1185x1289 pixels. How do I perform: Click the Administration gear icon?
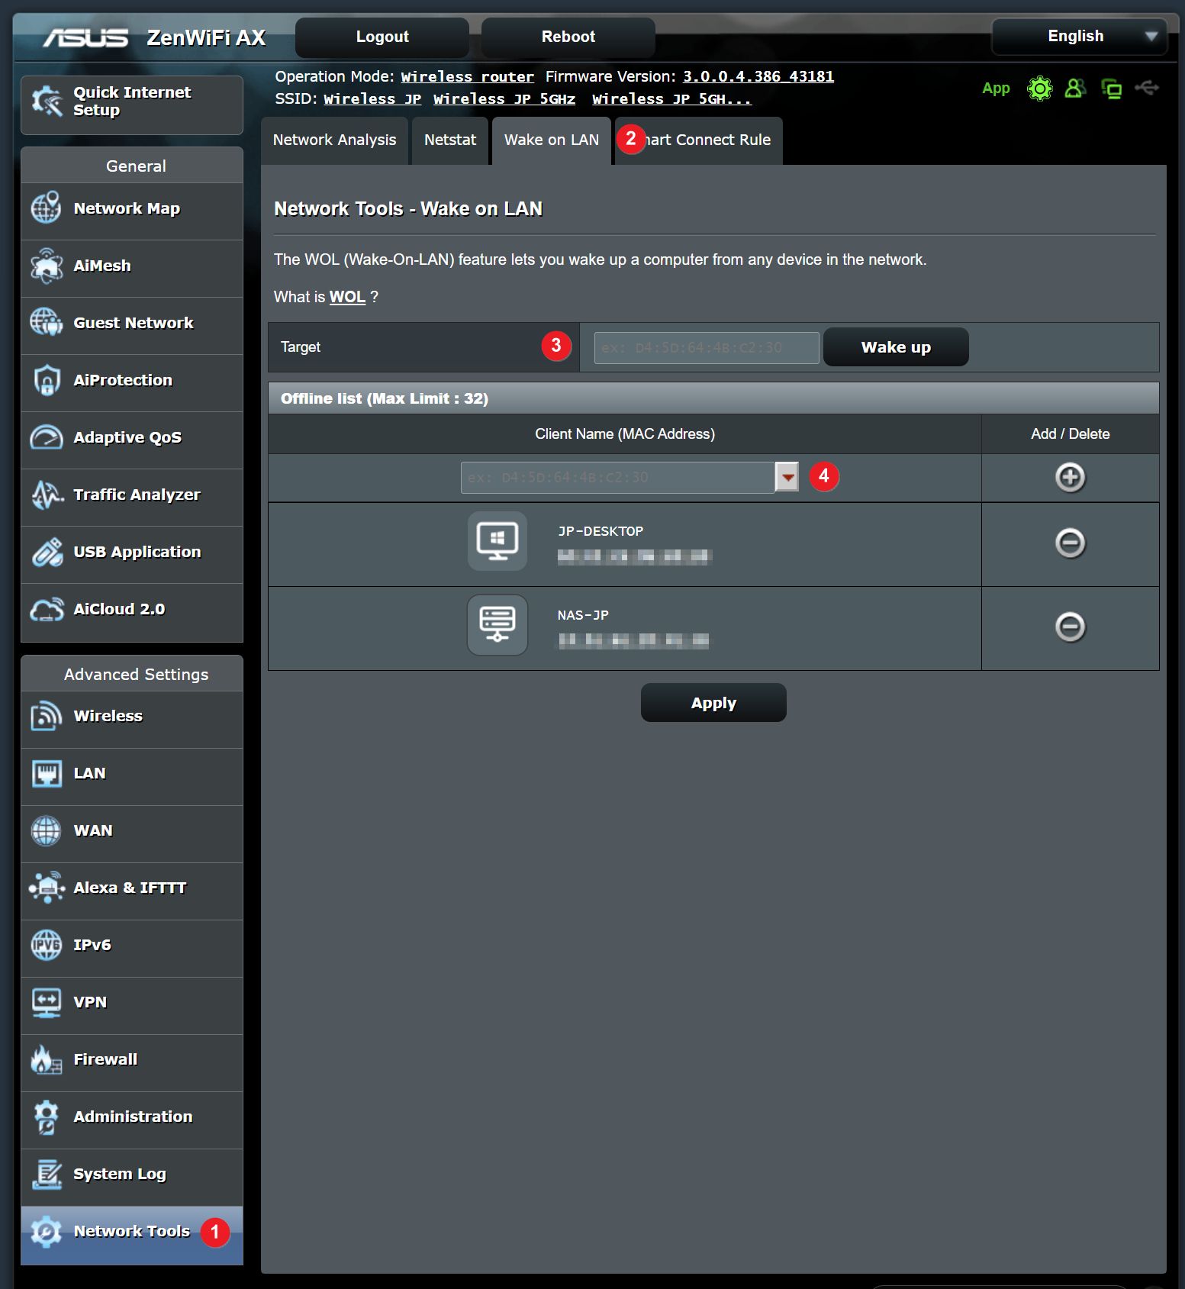pos(47,1117)
